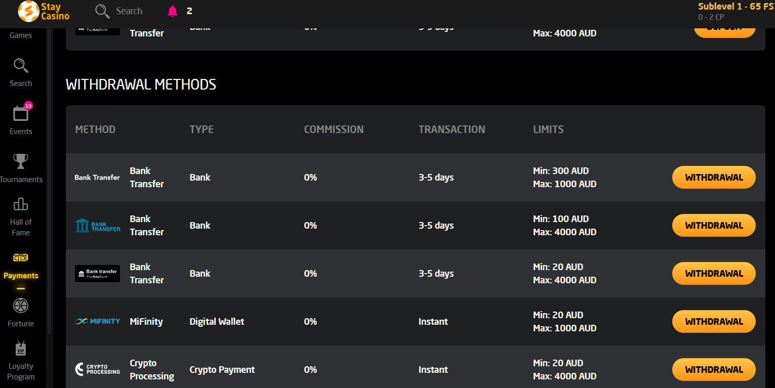Withdraw via PayAnyBank Bank Transfer row
This screenshot has width=775, height=388.
tap(714, 274)
